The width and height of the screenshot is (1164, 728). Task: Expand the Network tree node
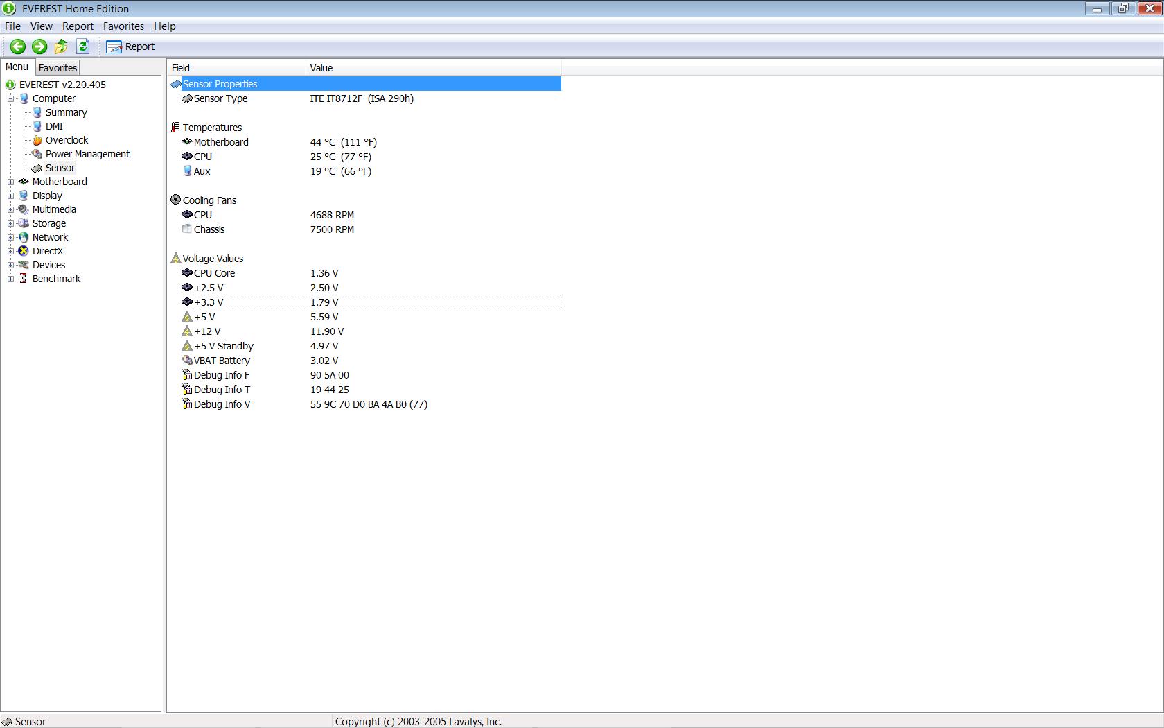pos(11,237)
